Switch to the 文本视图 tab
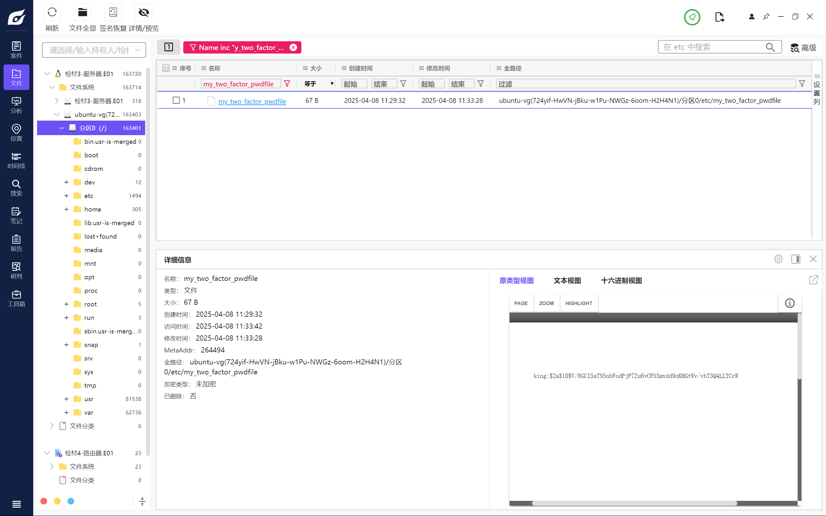The height and width of the screenshot is (516, 826). click(567, 281)
